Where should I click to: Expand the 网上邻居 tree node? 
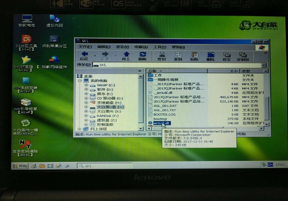pos(79,129)
